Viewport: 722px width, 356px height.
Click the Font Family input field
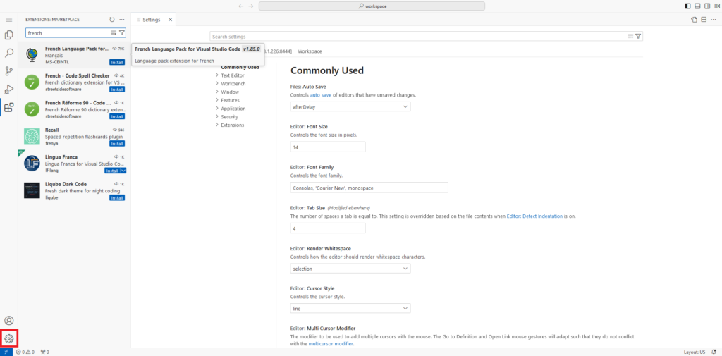click(x=369, y=188)
